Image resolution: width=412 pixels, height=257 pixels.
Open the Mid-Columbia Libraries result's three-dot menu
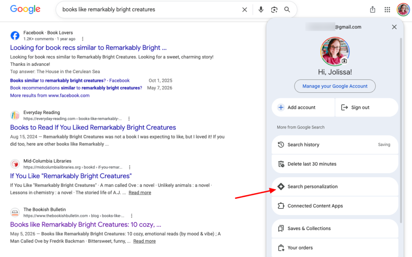[130, 167]
